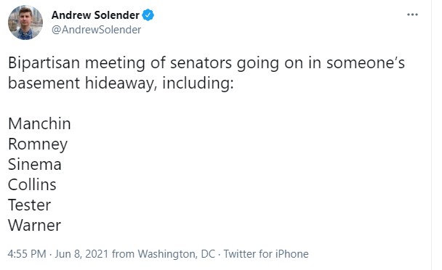This screenshot has height=270, width=442.
Task: Open the Washington, DC location link
Action: click(x=177, y=254)
